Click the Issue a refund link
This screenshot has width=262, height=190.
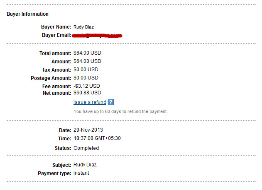(90, 102)
